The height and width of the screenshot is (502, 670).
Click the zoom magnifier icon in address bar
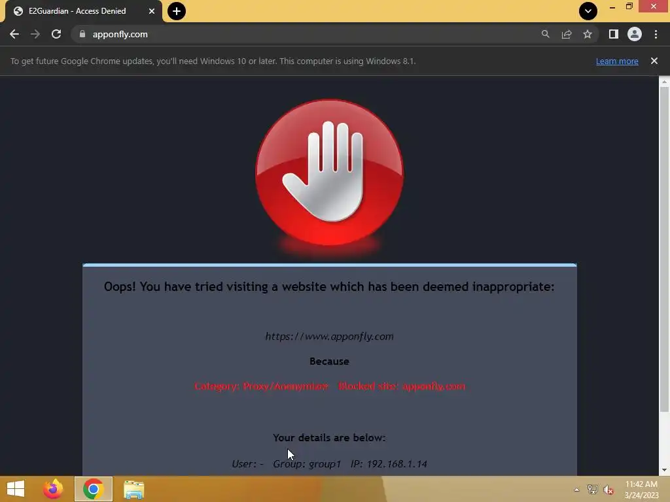pos(545,34)
